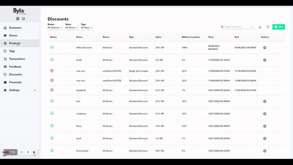The image size is (293, 165).
Task: Click Francesinha active status icon
Action: (x=52, y=151)
